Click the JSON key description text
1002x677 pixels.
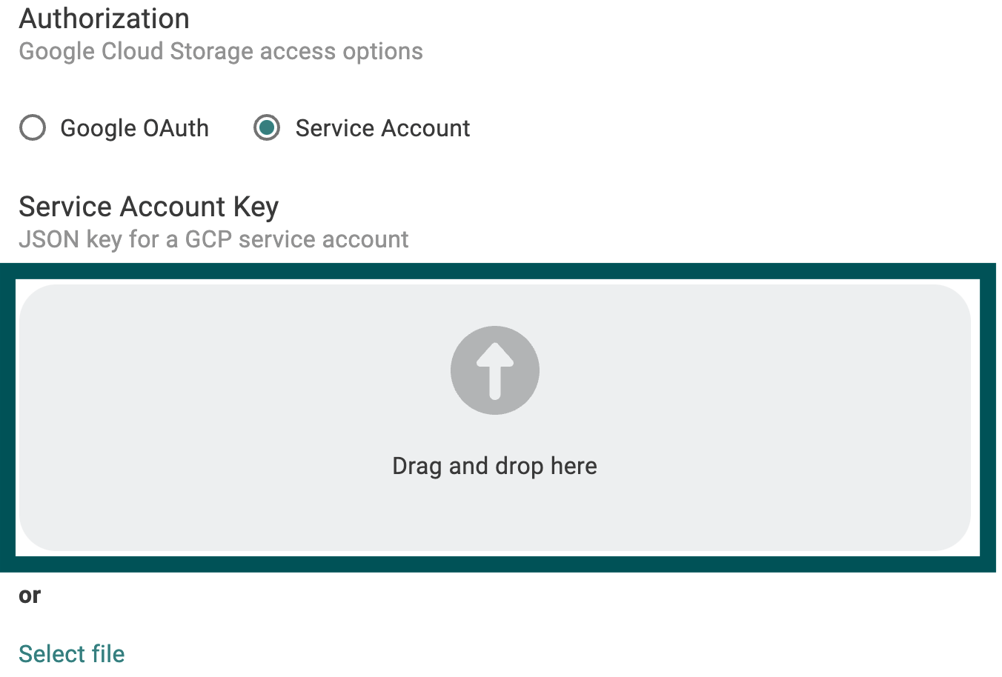pos(214,239)
